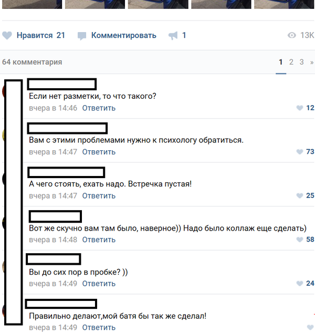Select the current comments page 1
Image resolution: width=315 pixels, height=333 pixels.
pos(281,62)
